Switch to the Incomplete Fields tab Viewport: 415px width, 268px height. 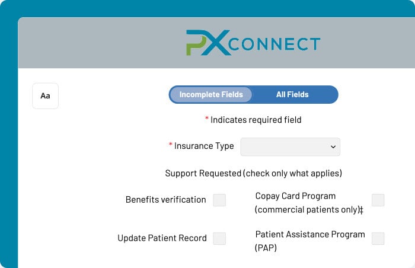click(211, 94)
